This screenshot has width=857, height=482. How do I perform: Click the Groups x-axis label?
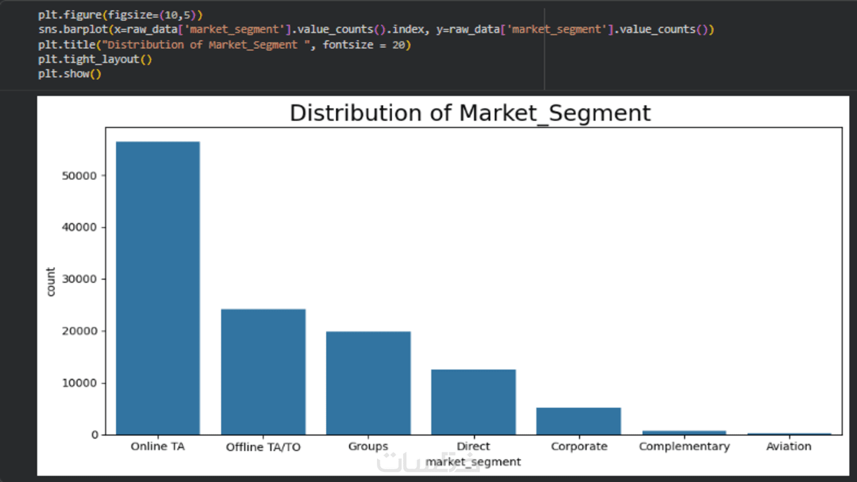pyautogui.click(x=368, y=447)
